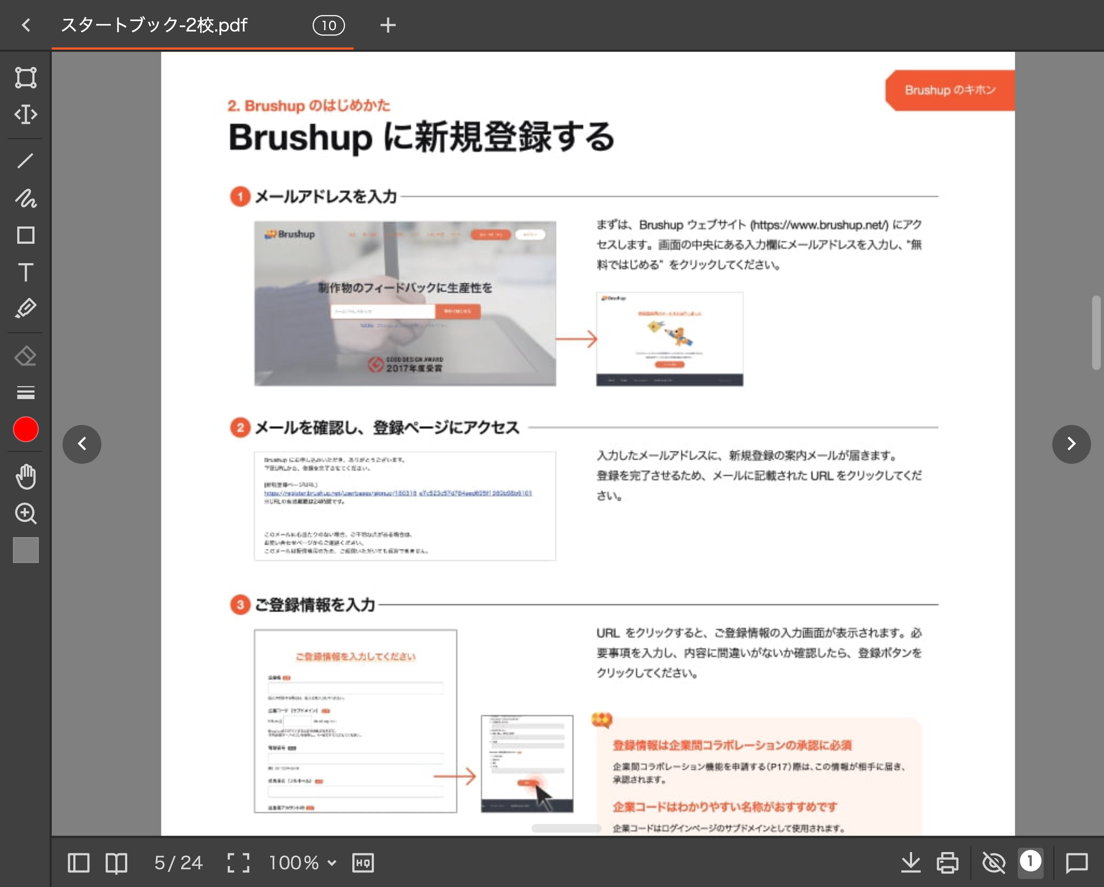The width and height of the screenshot is (1104, 887).
Task: Select the bounding box selection tool
Action: point(25,77)
